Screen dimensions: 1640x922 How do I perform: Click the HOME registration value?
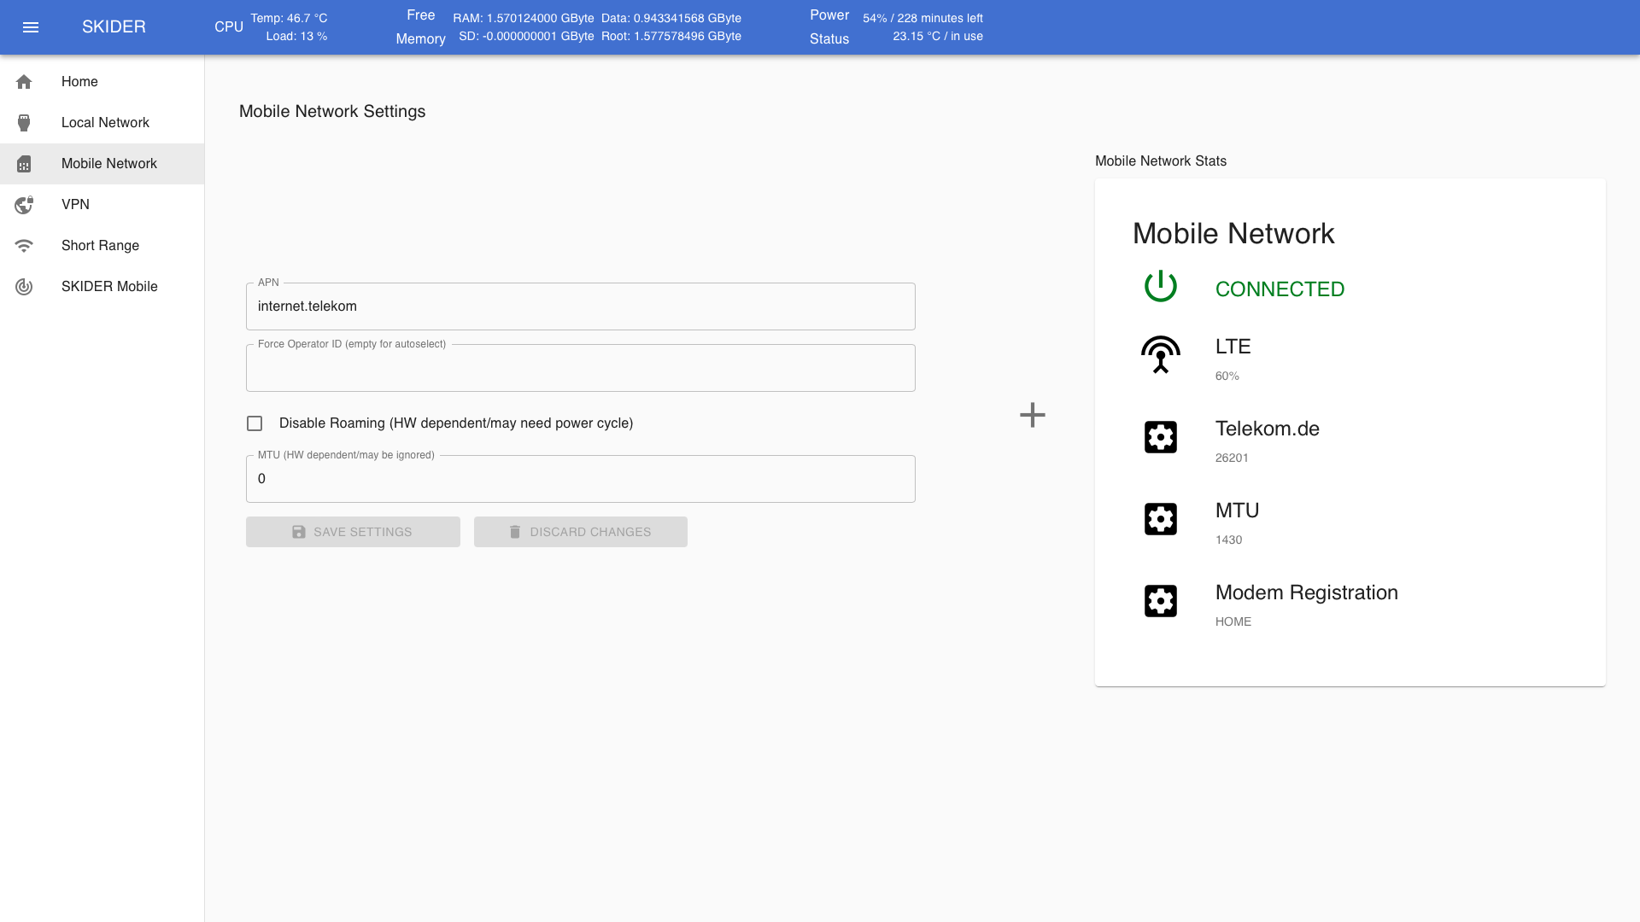(1233, 621)
